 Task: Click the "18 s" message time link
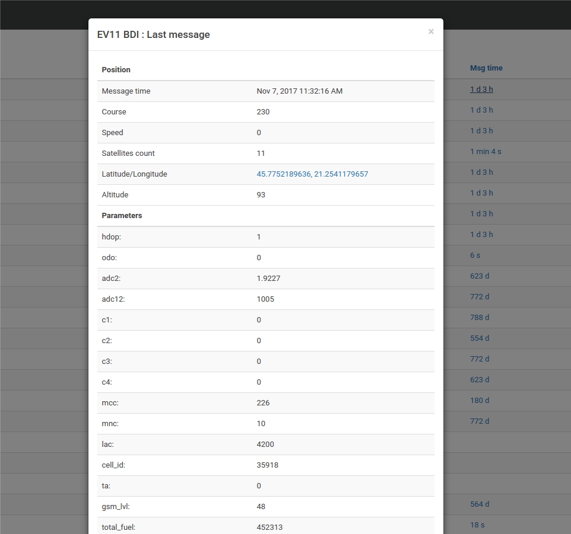(477, 525)
